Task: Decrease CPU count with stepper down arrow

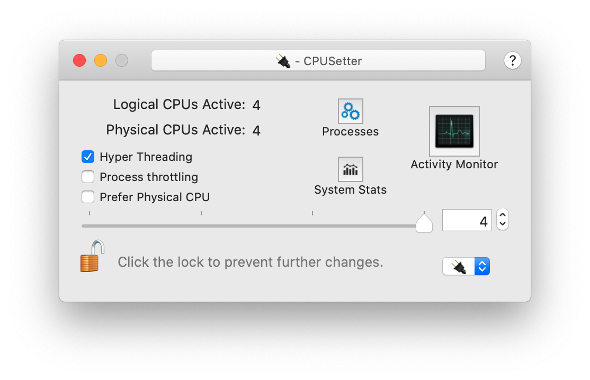Action: coord(502,224)
